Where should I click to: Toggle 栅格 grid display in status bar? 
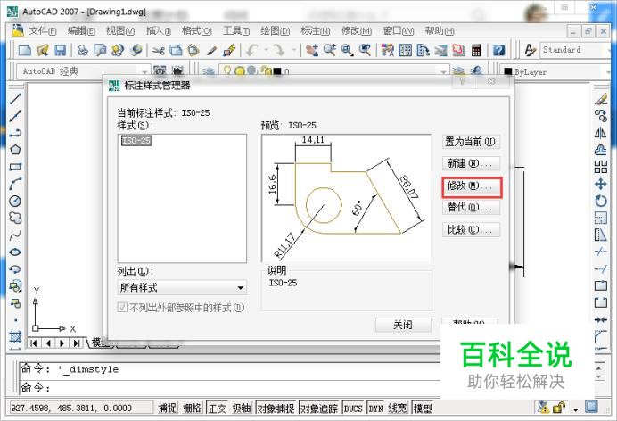coord(192,408)
